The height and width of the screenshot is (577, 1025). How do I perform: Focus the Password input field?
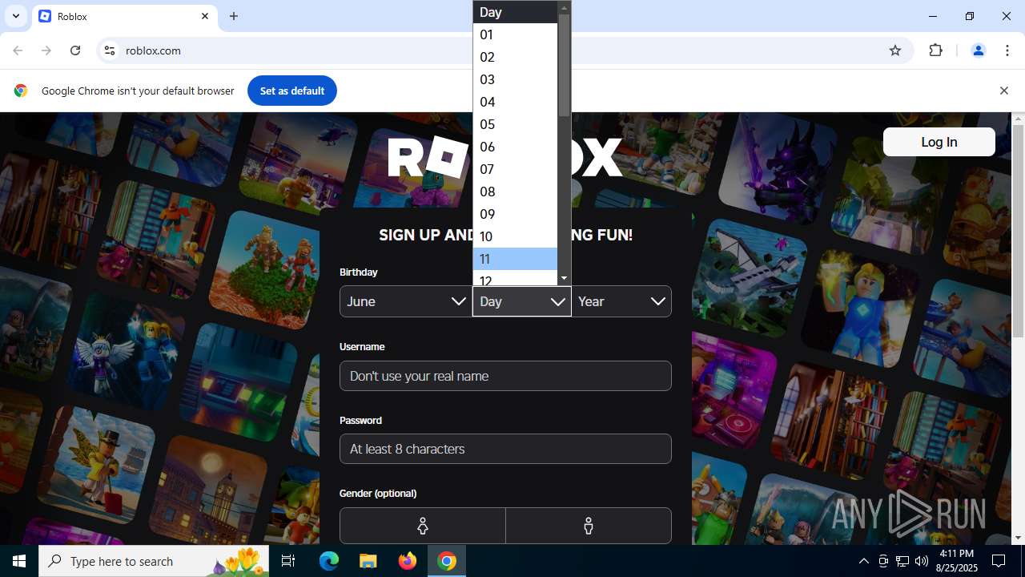tap(505, 449)
